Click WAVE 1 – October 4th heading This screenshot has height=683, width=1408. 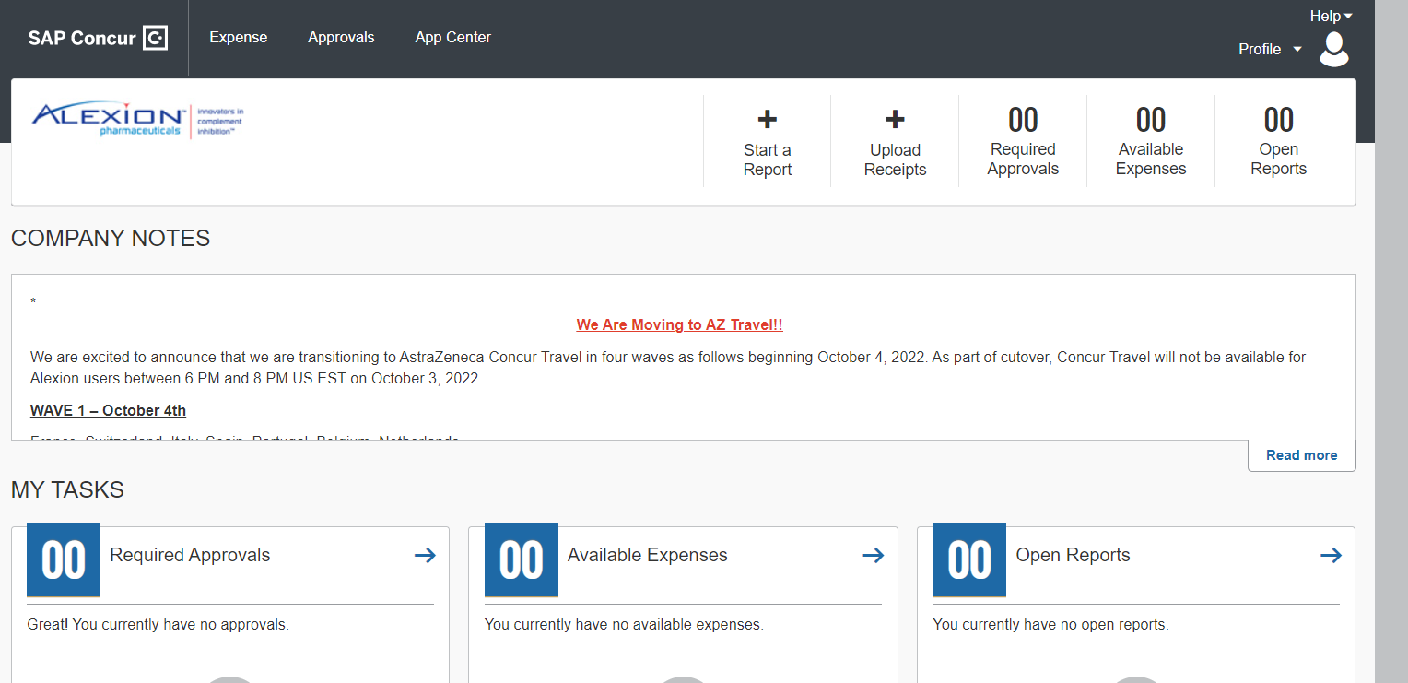click(108, 410)
